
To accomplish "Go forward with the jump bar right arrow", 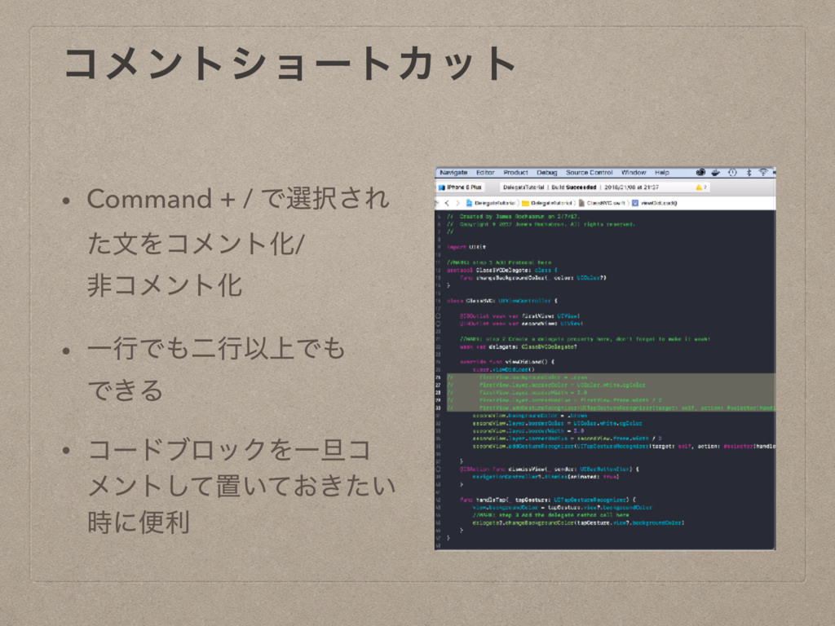I will point(457,203).
